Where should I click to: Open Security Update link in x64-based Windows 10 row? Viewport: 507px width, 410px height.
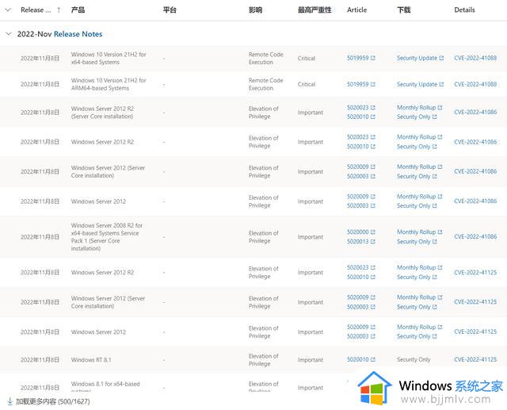pyautogui.click(x=417, y=58)
